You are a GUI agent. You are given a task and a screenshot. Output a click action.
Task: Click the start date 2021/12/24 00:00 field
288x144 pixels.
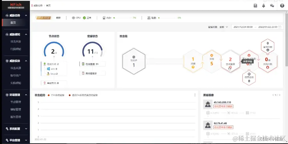tap(243, 27)
